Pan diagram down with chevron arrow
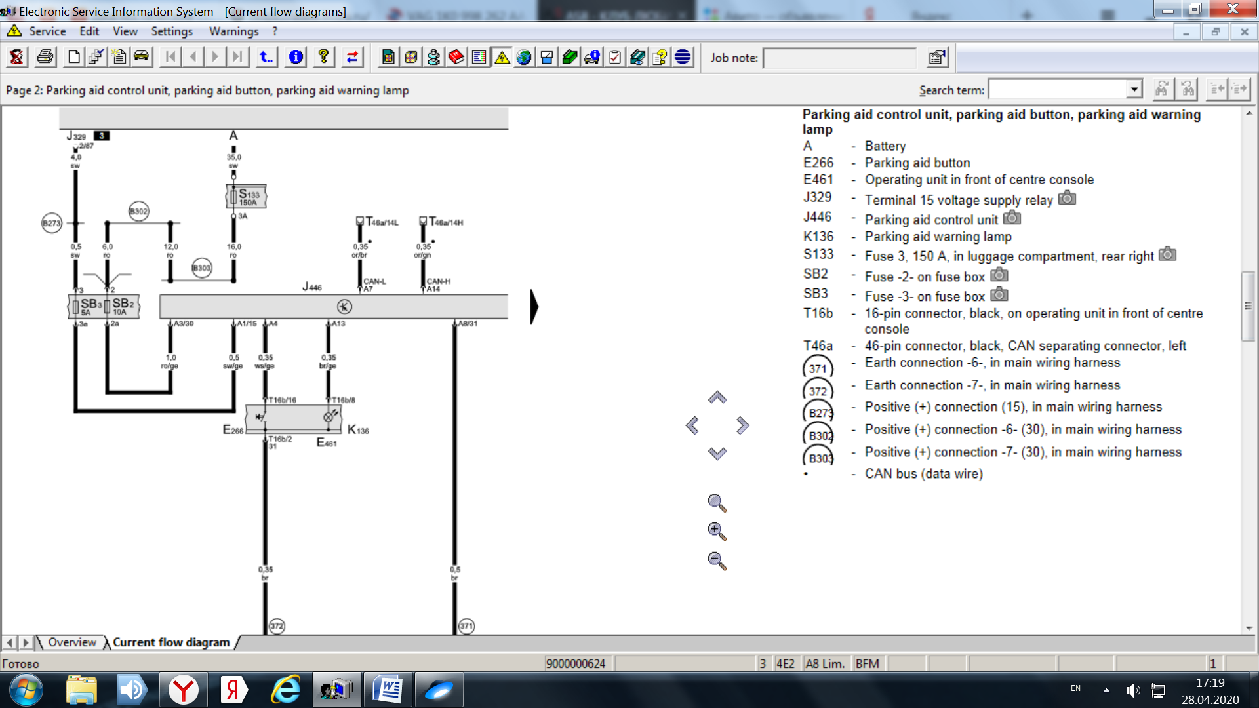This screenshot has width=1259, height=708. [717, 454]
